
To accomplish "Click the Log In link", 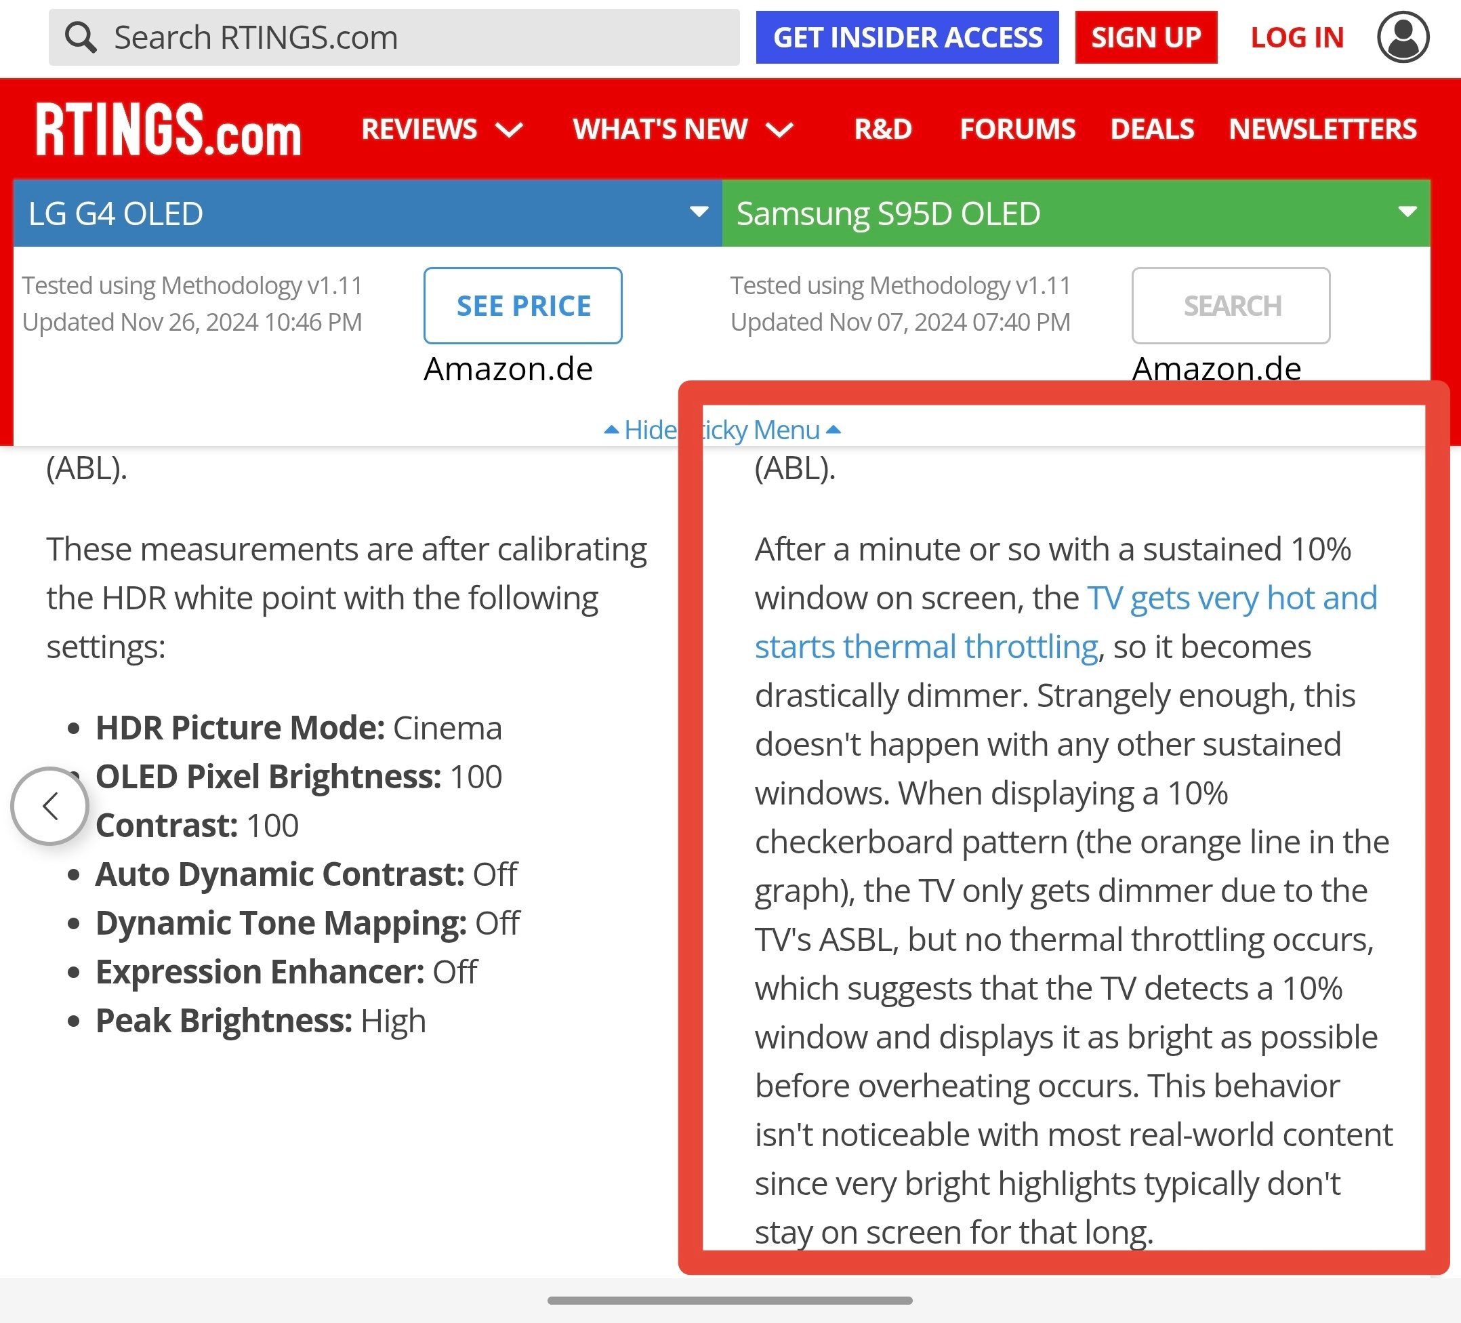I will (1296, 37).
